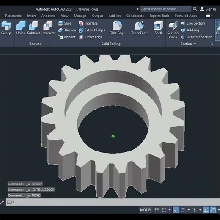Switch MODEL space button
Viewport: 220px width, 220px height.
pyautogui.click(x=146, y=210)
